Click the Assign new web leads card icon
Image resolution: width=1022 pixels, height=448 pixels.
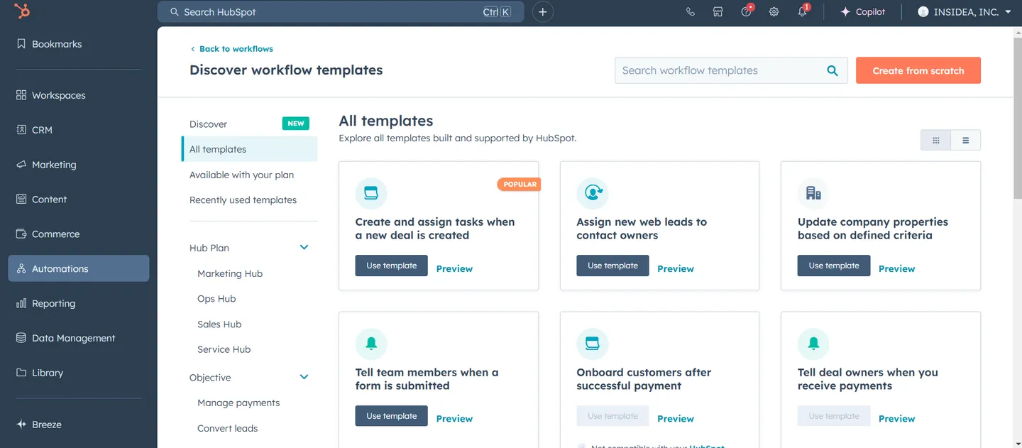[593, 193]
